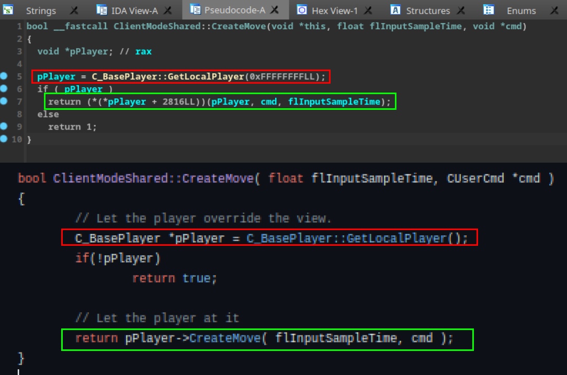Toggle breakpoint dot on line 5
This screenshot has height=375, width=567.
coord(4,76)
